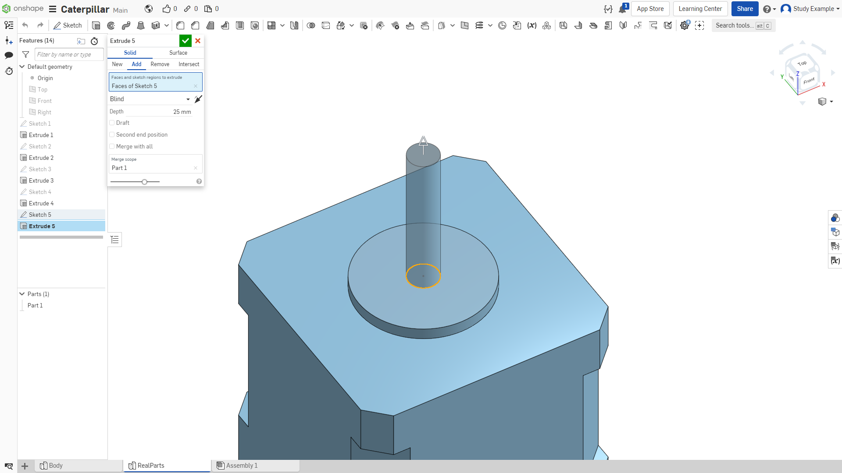
Task: Switch to the Surface tab
Action: click(x=178, y=53)
